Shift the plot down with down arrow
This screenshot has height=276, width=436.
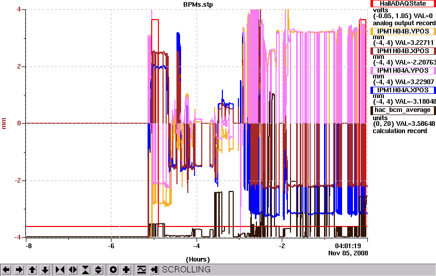pos(45,270)
